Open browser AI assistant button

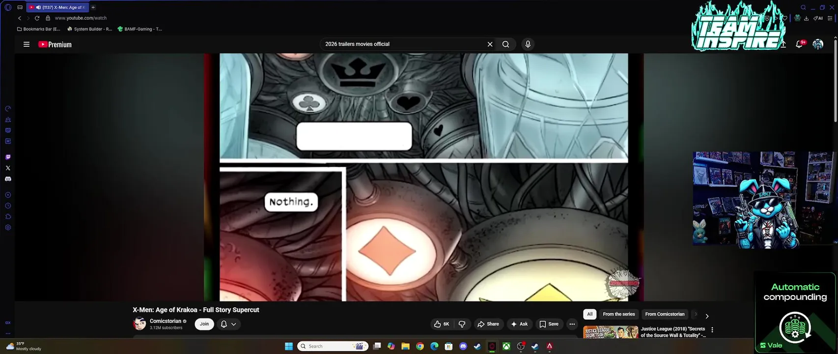(818, 18)
